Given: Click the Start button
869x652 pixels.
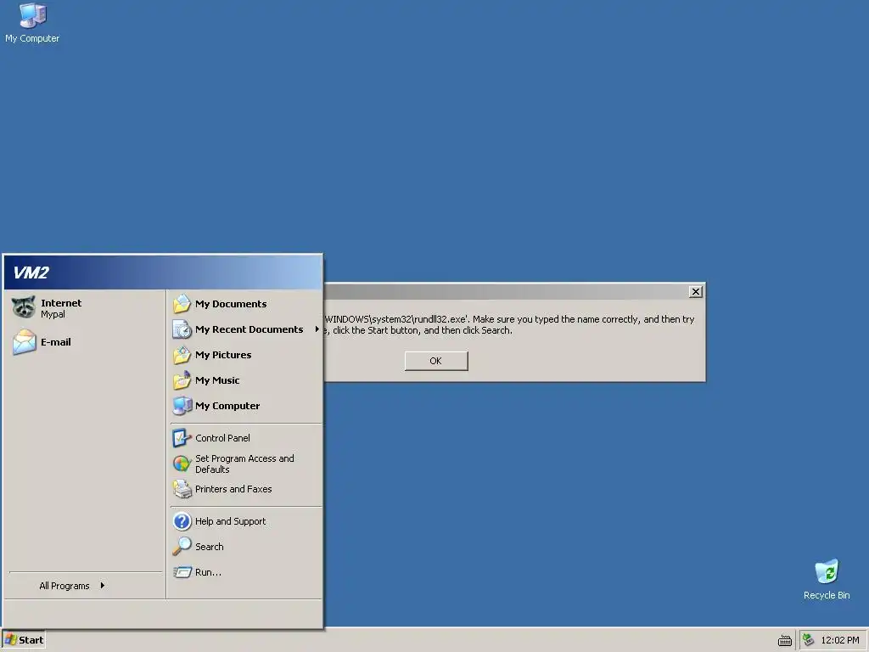Looking at the screenshot, I should pyautogui.click(x=24, y=640).
